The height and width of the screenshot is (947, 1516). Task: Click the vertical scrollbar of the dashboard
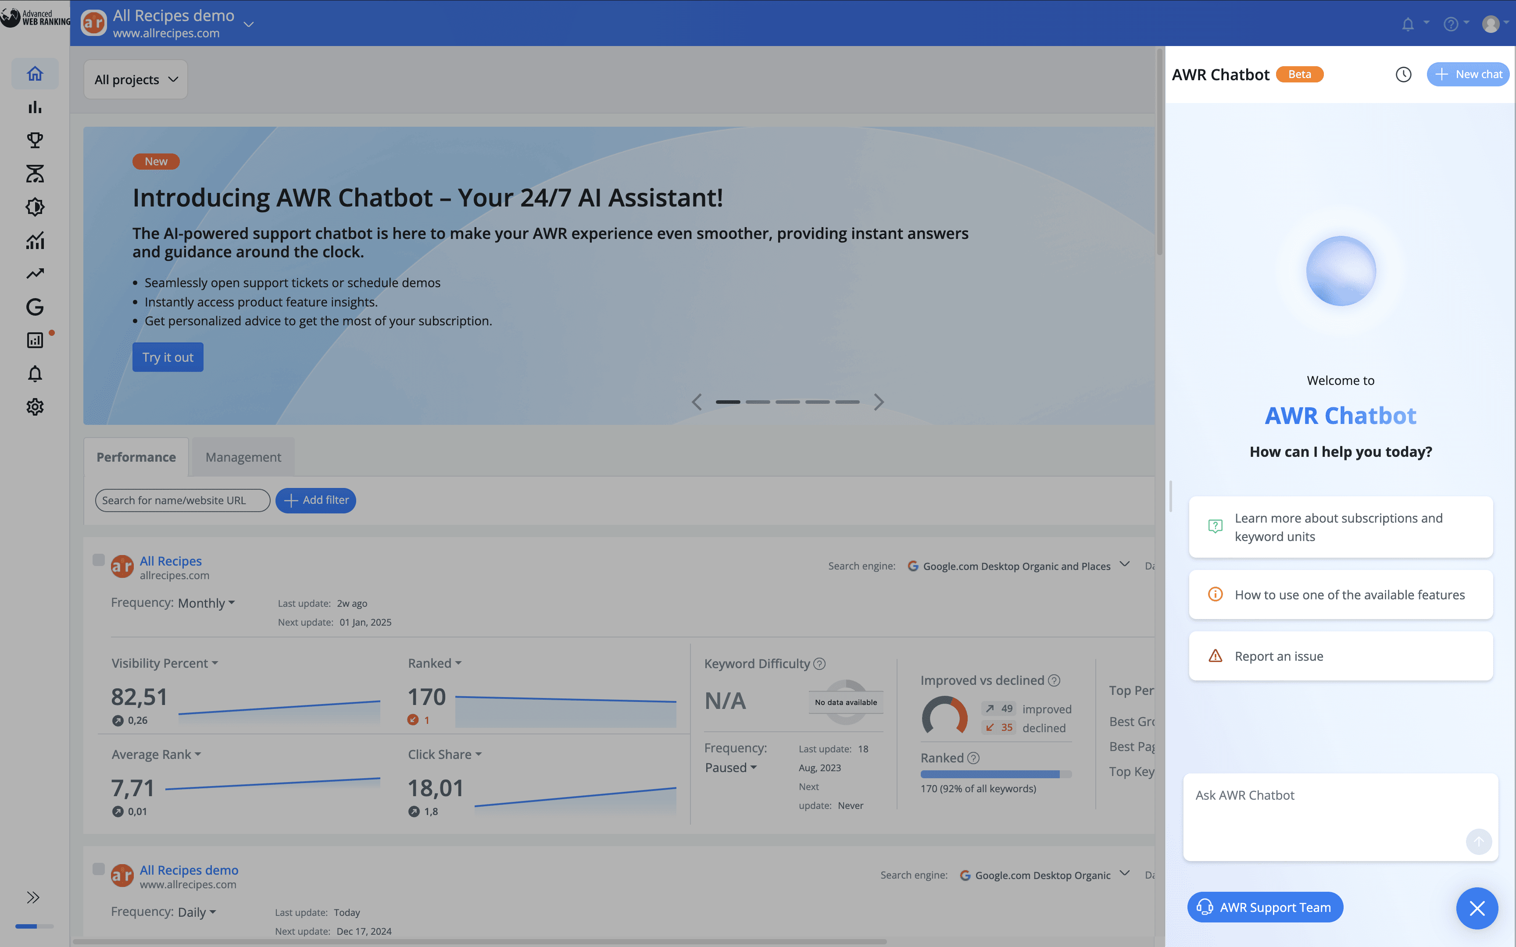(1159, 152)
